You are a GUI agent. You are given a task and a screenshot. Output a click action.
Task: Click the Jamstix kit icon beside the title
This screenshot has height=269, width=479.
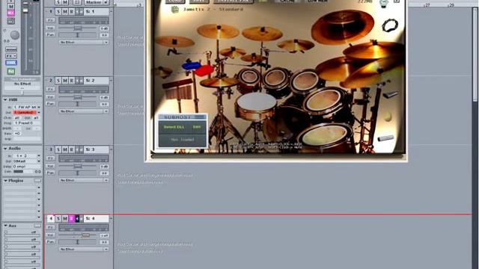(174, 10)
